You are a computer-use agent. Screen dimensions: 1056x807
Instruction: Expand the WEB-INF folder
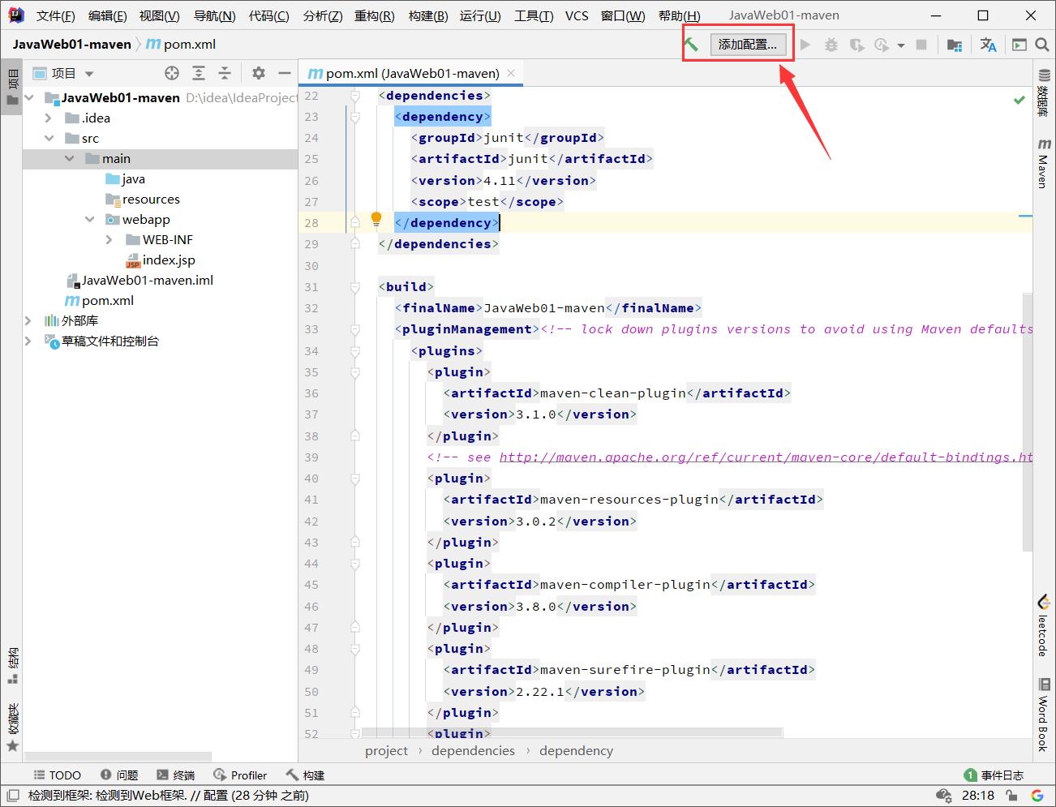point(109,239)
